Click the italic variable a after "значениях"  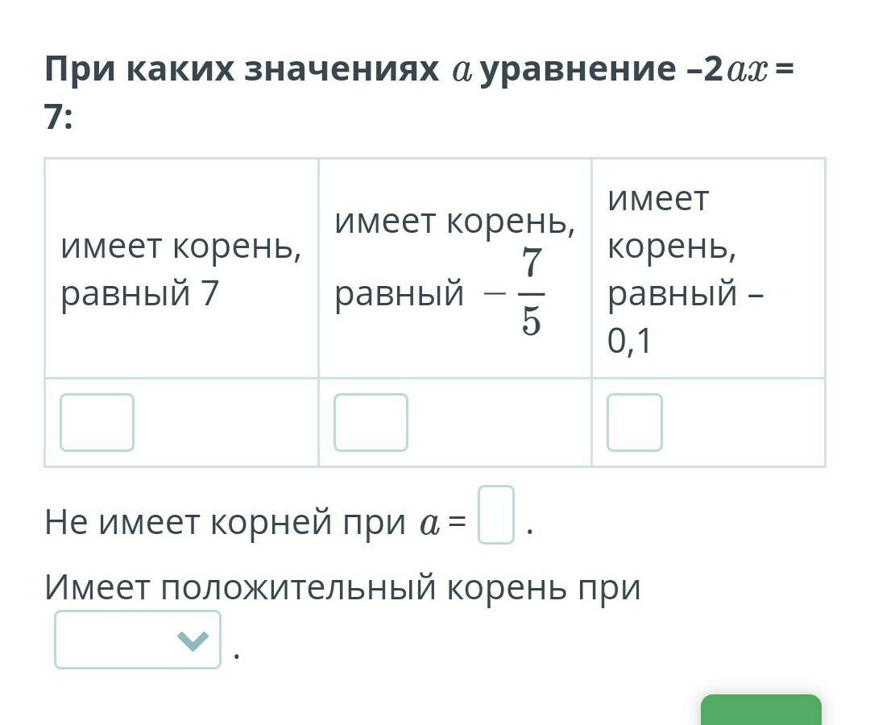pyautogui.click(x=461, y=72)
